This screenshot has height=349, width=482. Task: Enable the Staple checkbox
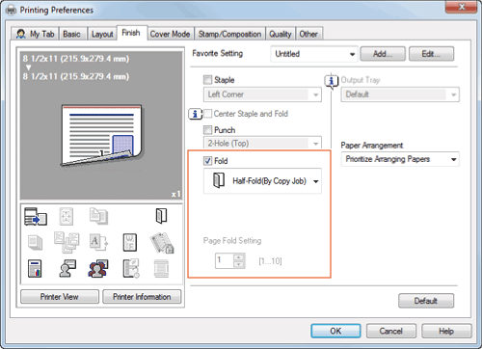[x=208, y=79]
